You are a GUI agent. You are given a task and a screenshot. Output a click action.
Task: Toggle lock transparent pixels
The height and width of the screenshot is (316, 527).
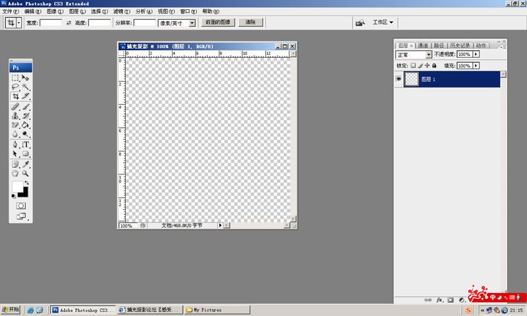tap(413, 65)
